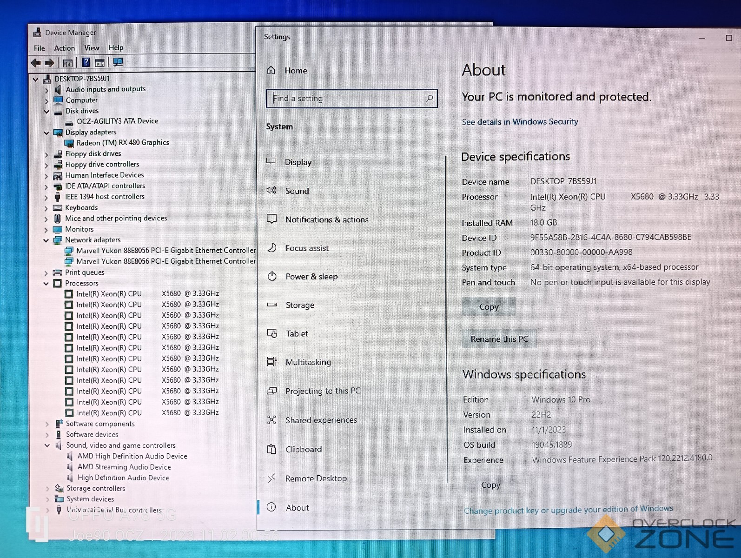Select Software devices category
741x558 pixels.
click(92, 434)
